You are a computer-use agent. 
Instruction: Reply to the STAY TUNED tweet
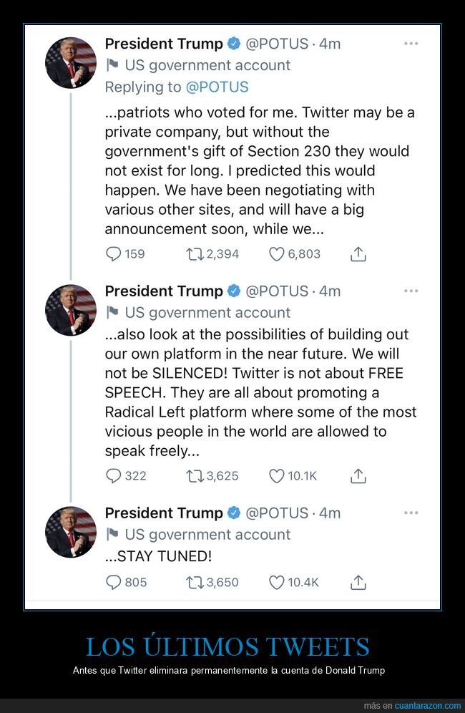[x=113, y=582]
